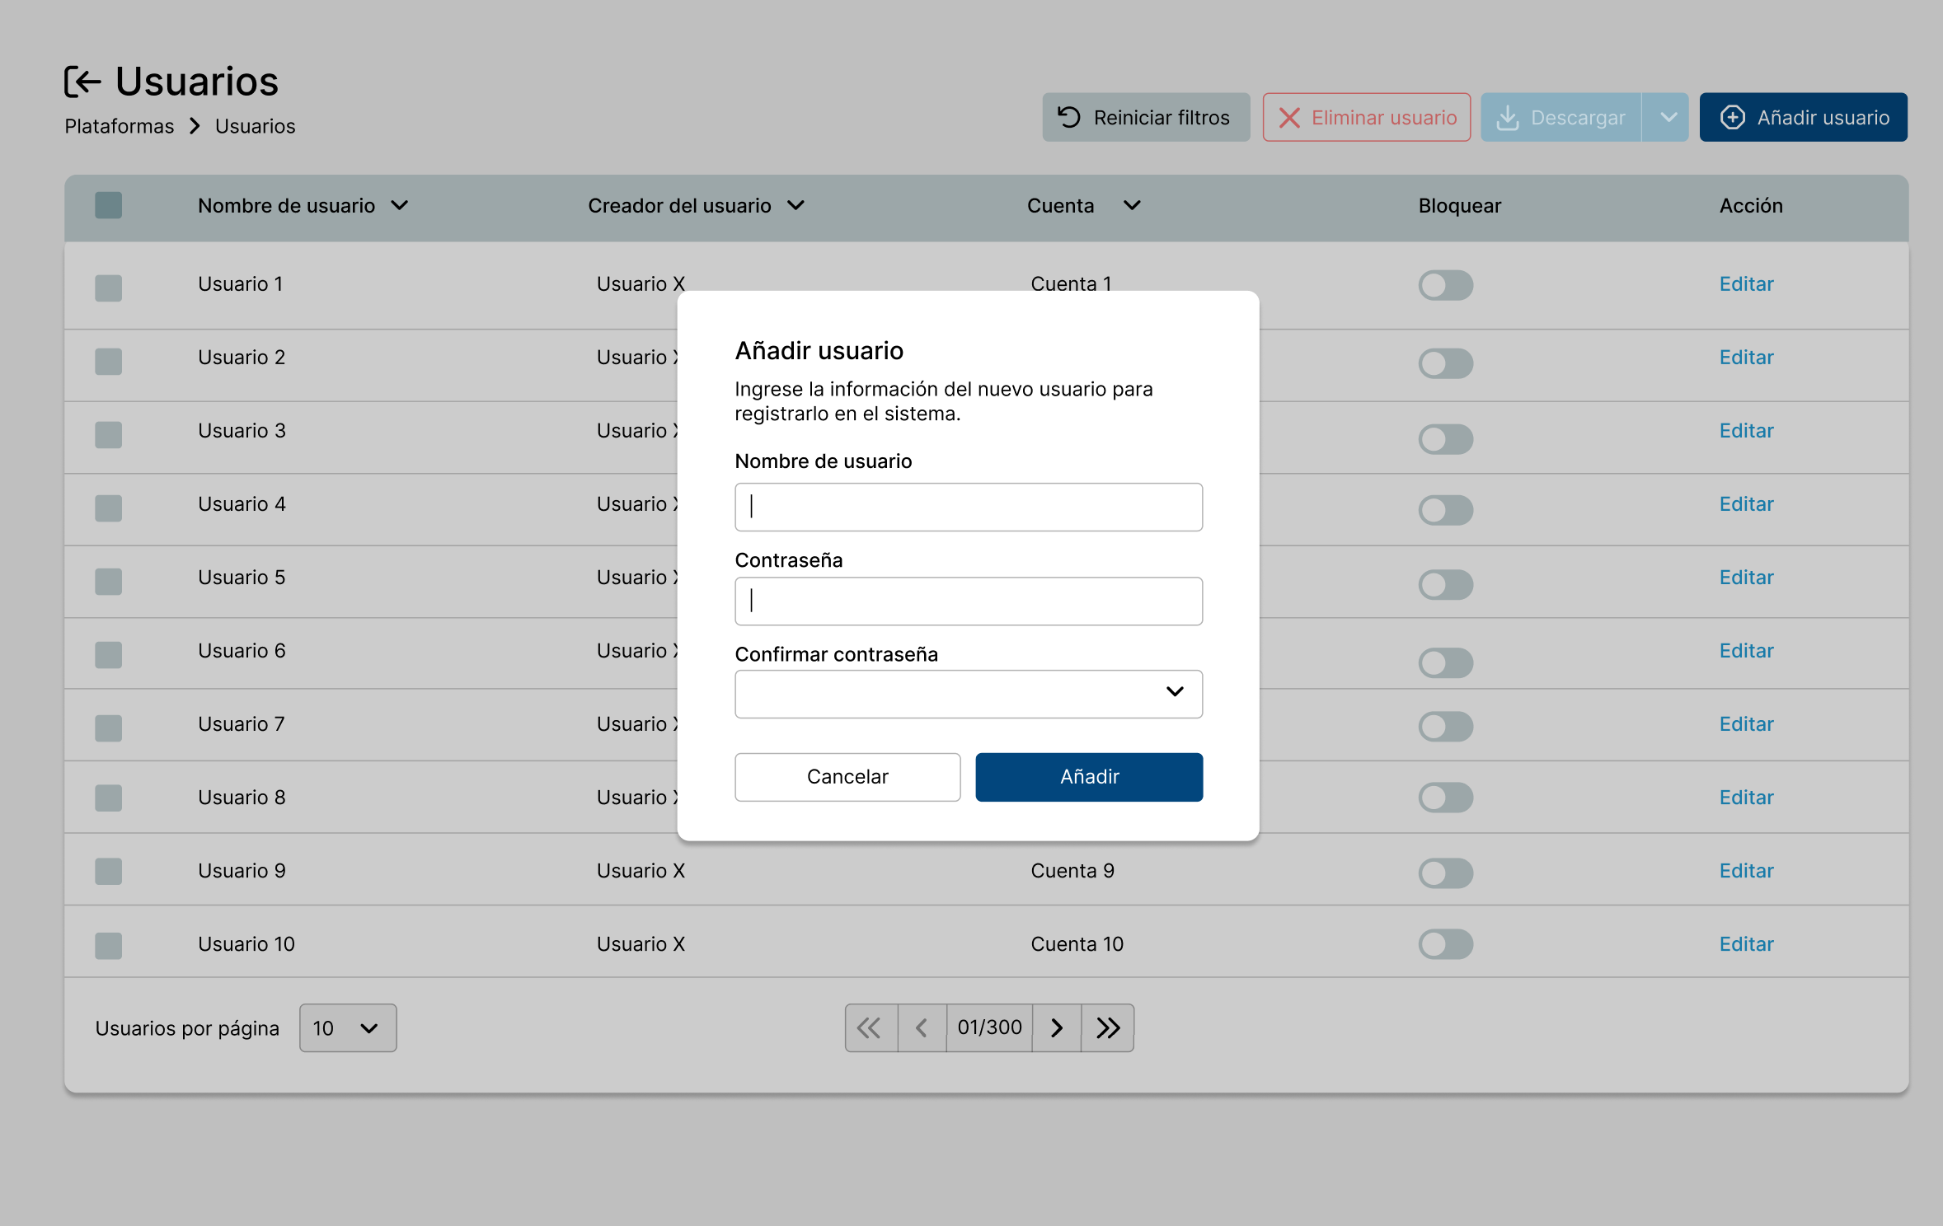Screen dimensions: 1943x1226
Task: Go to next page arrow
Action: [x=1057, y=1027]
